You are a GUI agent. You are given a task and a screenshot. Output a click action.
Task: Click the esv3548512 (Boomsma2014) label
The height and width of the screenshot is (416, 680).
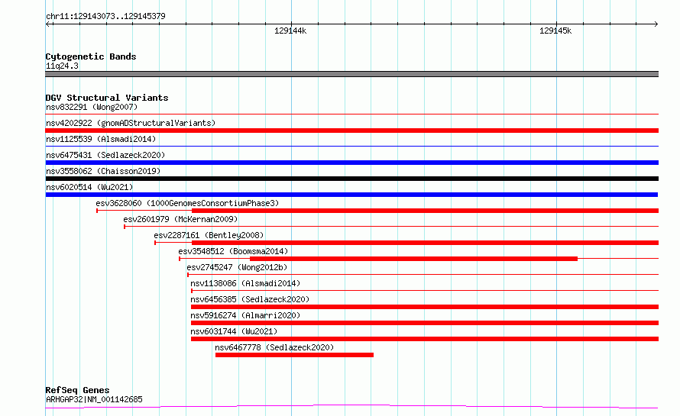tap(233, 251)
